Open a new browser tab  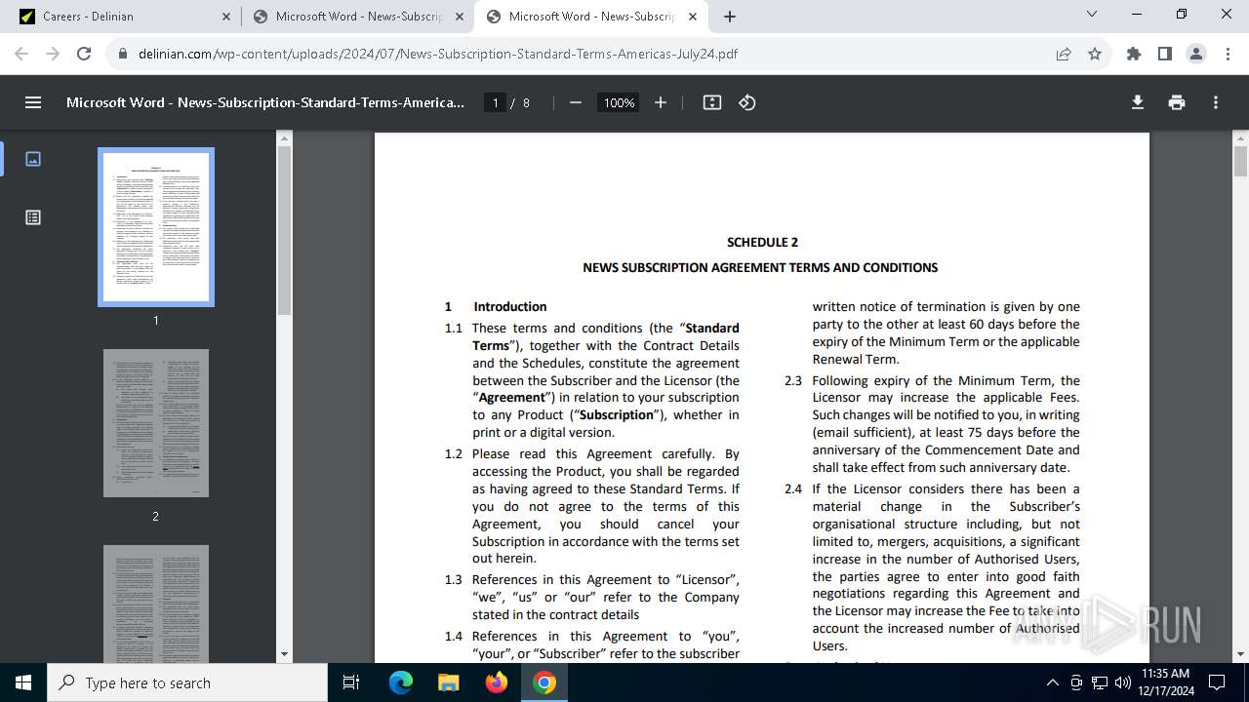[x=730, y=17]
